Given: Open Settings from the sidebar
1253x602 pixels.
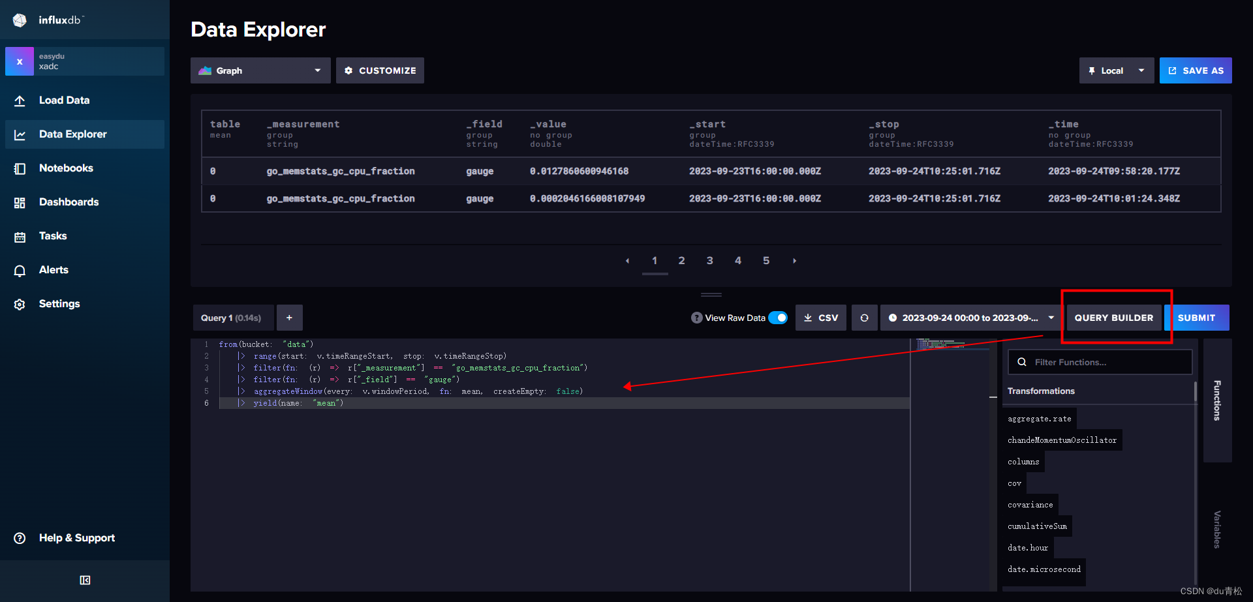Looking at the screenshot, I should click(x=59, y=303).
